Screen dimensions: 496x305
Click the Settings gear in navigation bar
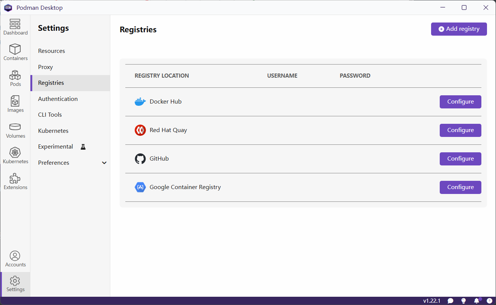pos(15,284)
